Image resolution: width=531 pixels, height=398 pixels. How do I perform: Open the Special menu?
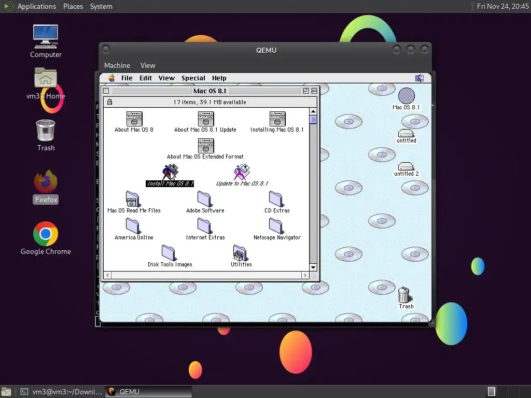(x=193, y=78)
